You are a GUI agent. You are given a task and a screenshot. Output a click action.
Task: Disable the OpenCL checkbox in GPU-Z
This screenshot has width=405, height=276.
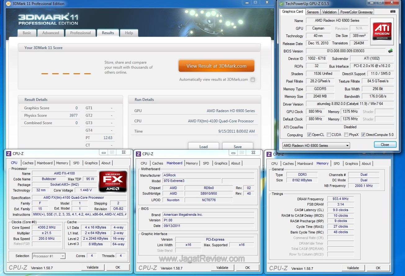coord(309,134)
